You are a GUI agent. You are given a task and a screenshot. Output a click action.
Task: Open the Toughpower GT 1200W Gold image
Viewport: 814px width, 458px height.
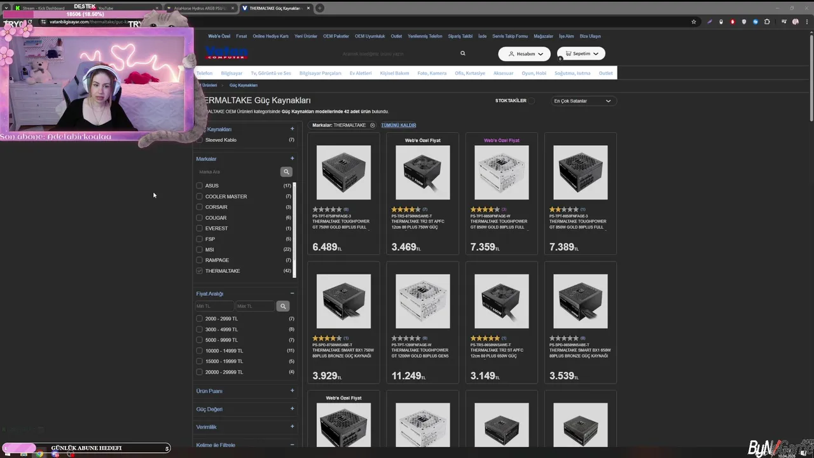pyautogui.click(x=422, y=302)
